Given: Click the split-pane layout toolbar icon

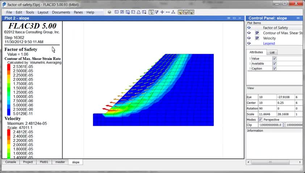Looking at the screenshot, I should click(x=117, y=12).
